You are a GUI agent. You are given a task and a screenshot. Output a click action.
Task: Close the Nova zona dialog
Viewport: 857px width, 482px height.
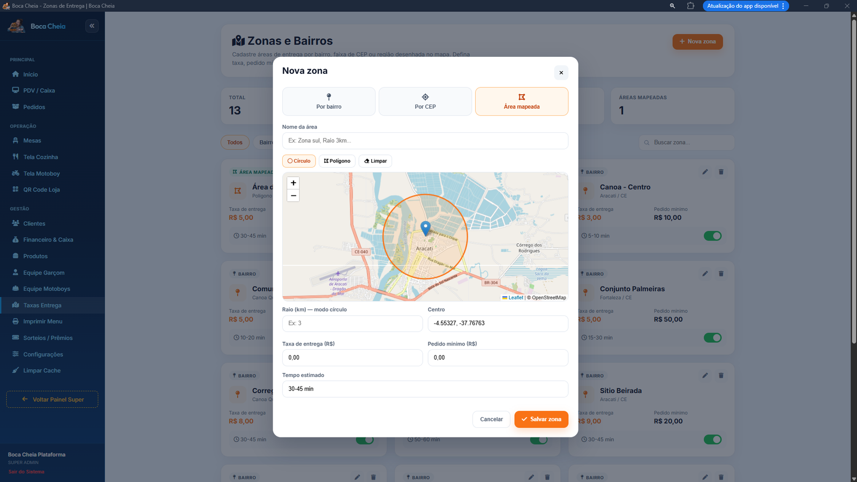tap(561, 73)
